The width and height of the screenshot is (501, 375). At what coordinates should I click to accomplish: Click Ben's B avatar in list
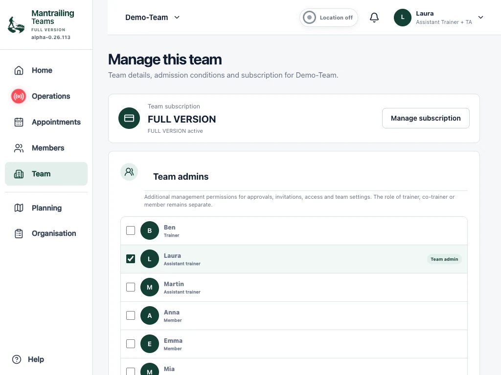(150, 230)
